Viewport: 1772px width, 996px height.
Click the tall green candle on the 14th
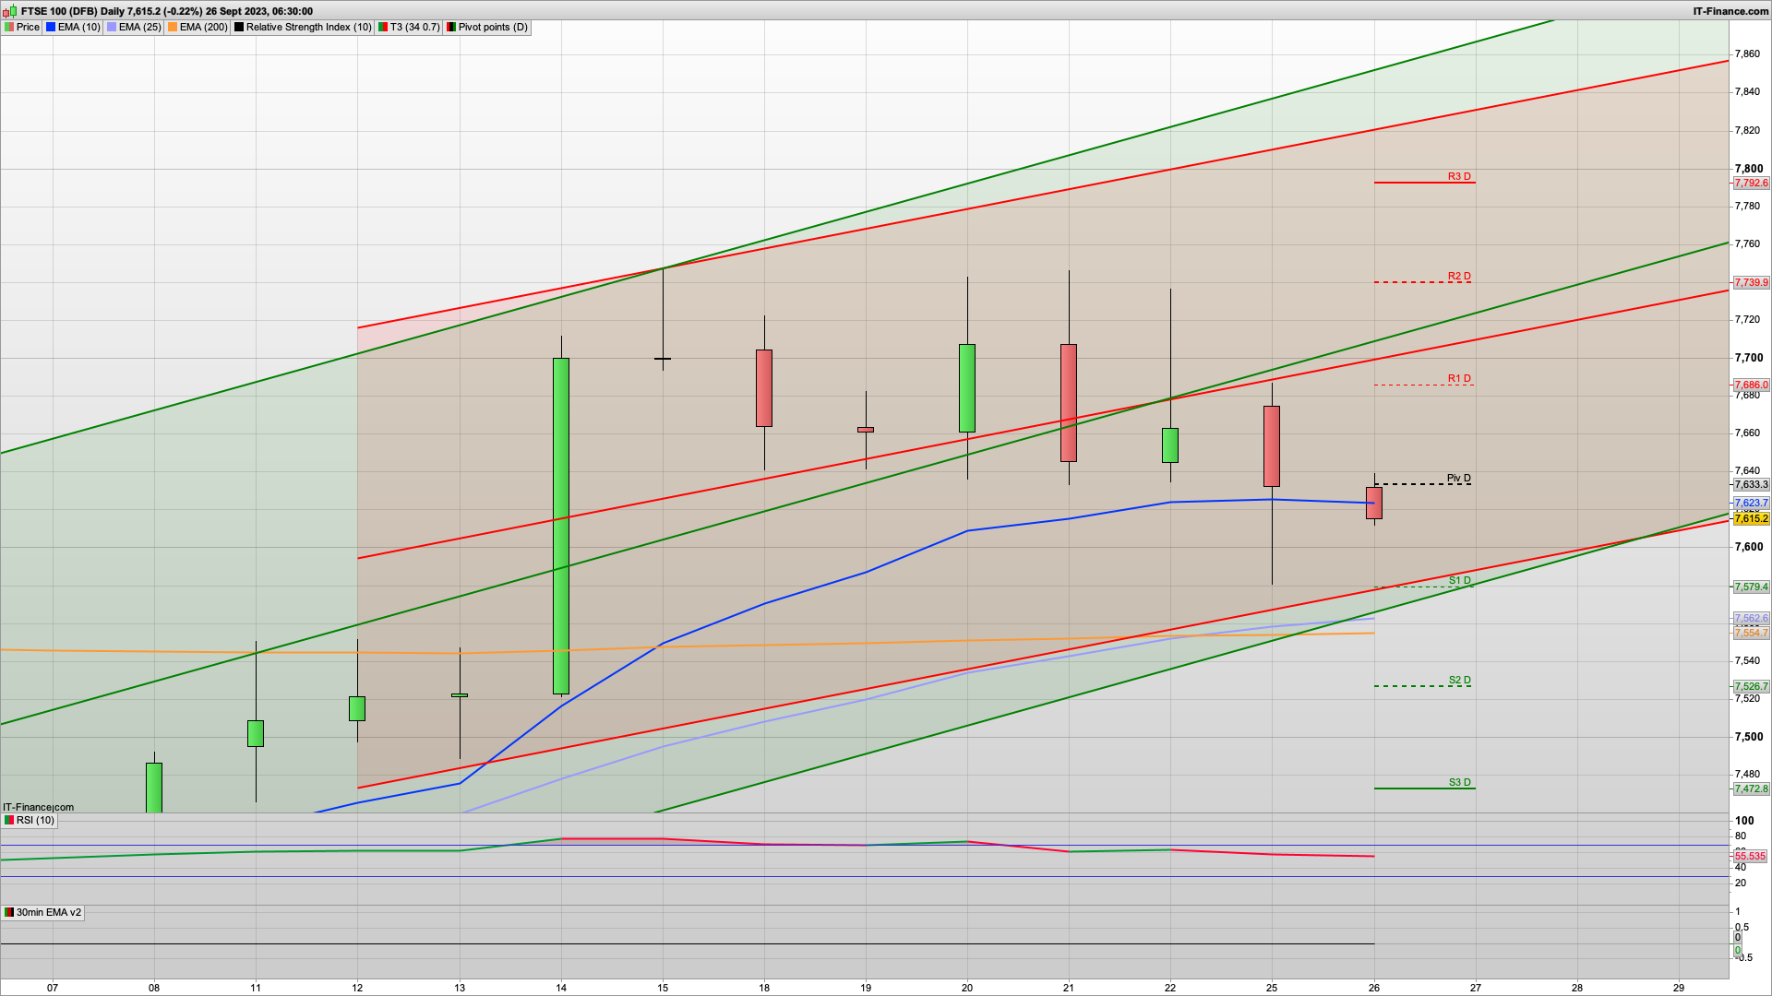tap(561, 526)
